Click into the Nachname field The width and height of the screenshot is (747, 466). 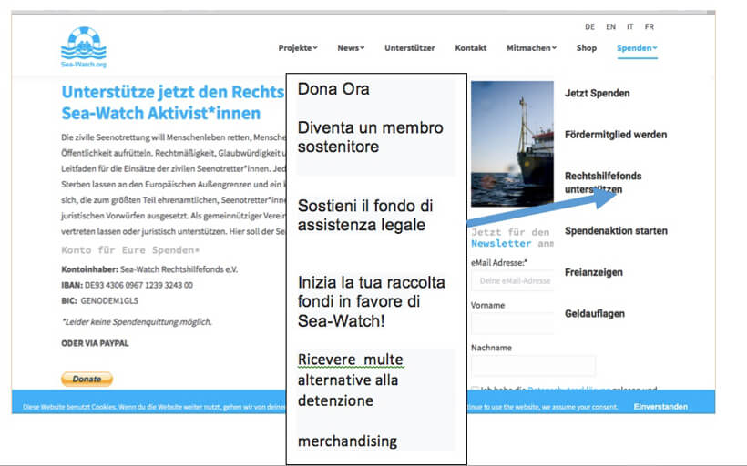pos(533,366)
